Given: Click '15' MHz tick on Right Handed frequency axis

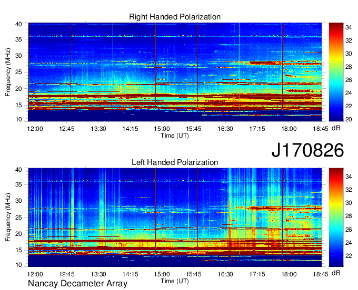Looking at the screenshot, I should (x=19, y=105).
